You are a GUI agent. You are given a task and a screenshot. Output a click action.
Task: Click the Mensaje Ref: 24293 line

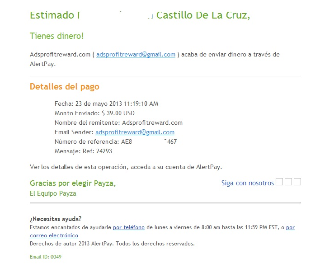(x=83, y=151)
